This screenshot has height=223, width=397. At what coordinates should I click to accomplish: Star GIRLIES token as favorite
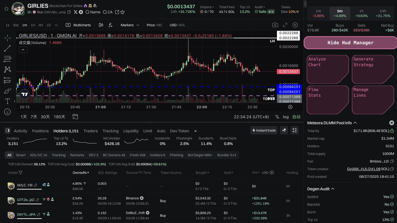(6, 9)
